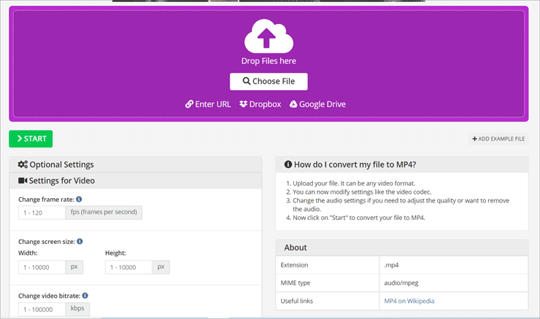Click the Height input field
Viewport: 540px width, 319px height.
(128, 267)
